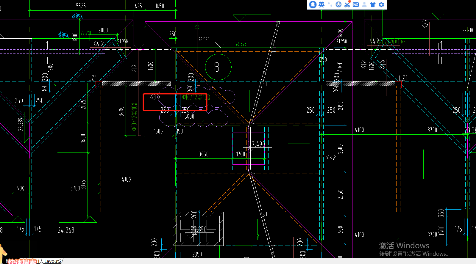The height and width of the screenshot is (264, 476).
Task: Open the soft keyboard icon in the IME bar
Action: 356,4
